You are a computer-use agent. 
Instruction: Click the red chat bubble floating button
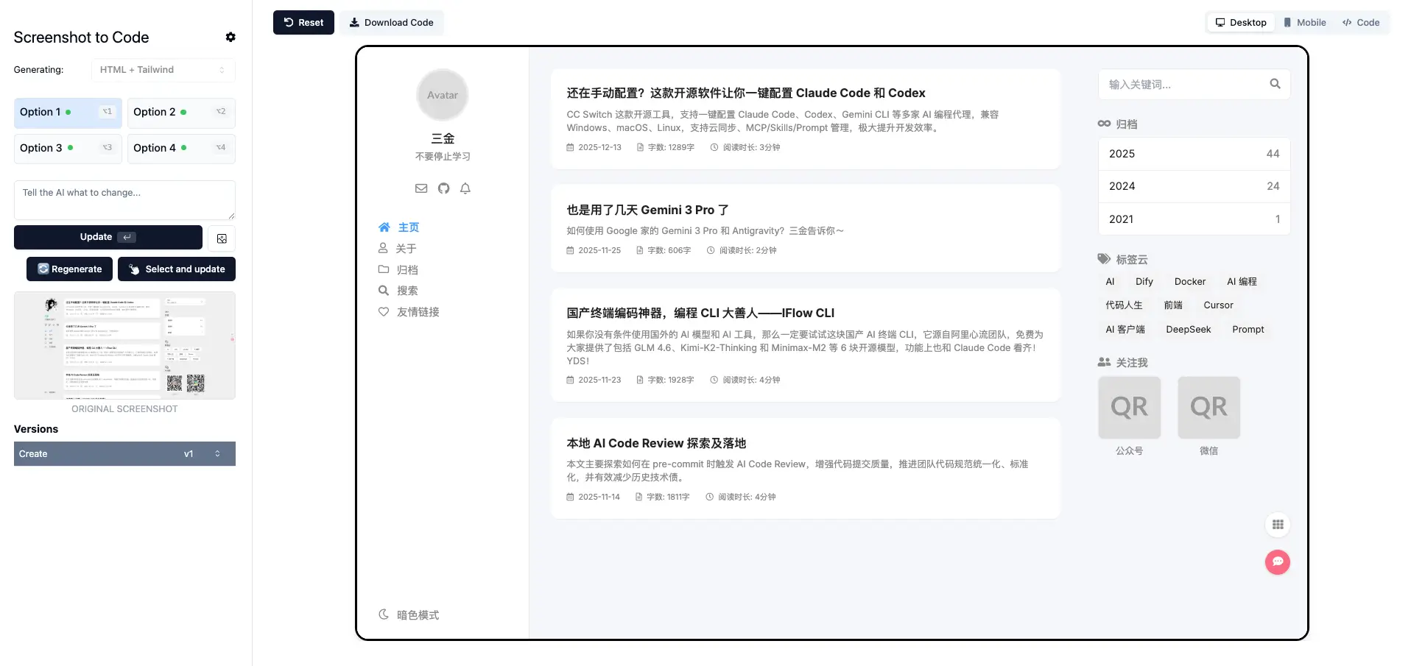click(x=1277, y=562)
